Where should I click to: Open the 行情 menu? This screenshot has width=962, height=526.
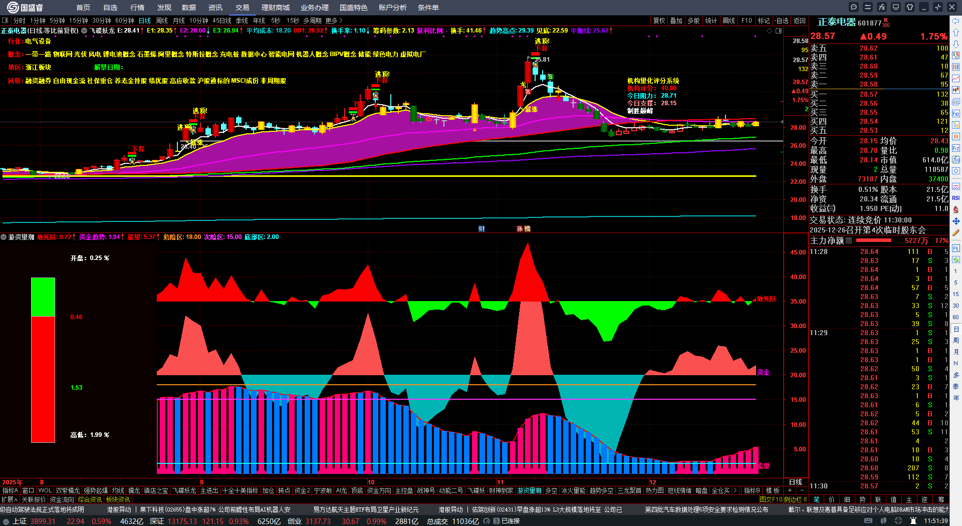[137, 8]
